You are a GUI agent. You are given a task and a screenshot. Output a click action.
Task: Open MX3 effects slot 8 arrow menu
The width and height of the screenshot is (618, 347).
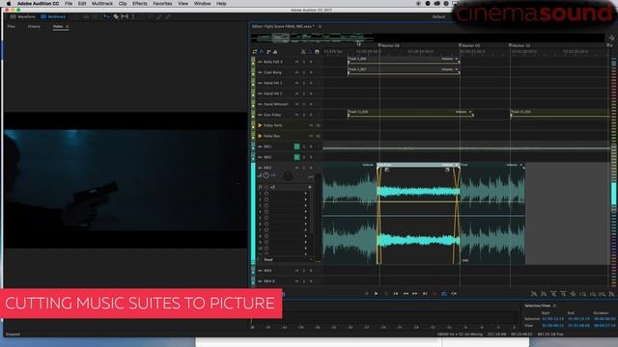[306, 236]
